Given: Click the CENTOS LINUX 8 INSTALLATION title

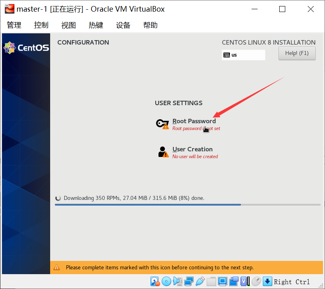Looking at the screenshot, I should 268,42.
